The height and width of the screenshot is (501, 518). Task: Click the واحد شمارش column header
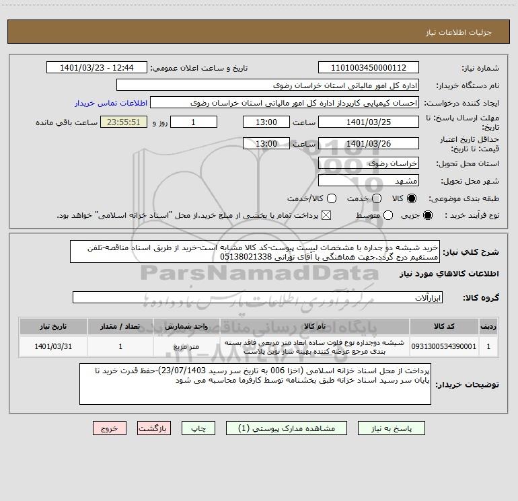click(x=186, y=327)
